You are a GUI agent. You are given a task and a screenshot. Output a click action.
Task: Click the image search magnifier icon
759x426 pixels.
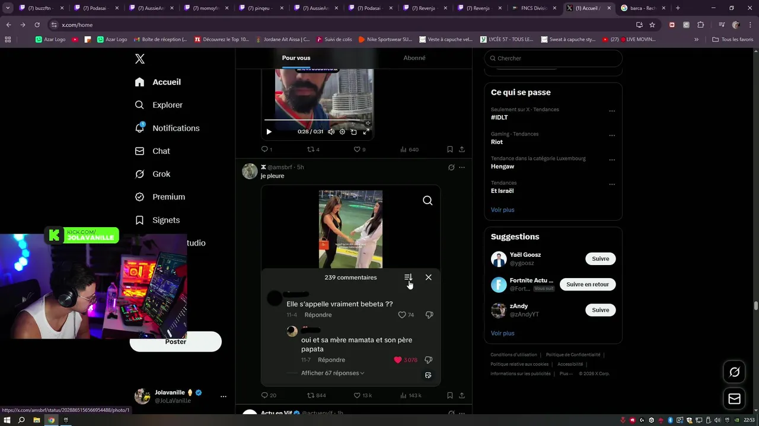[x=428, y=201]
